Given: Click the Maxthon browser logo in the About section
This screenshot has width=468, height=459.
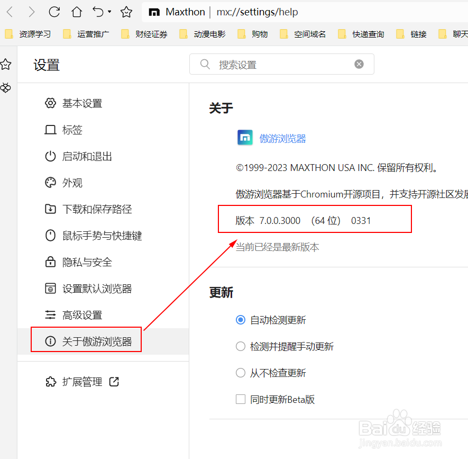Looking at the screenshot, I should tap(245, 138).
